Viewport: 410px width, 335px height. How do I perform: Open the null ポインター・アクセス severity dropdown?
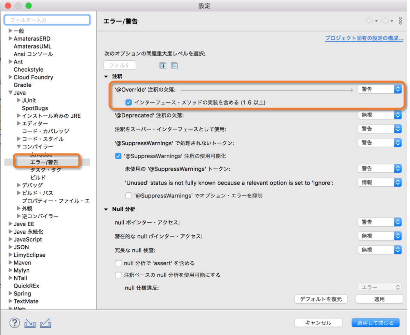click(x=380, y=222)
